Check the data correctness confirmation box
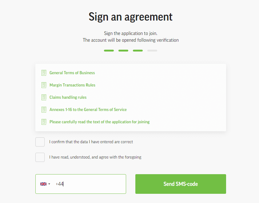This screenshot has height=203, width=259. (40, 142)
